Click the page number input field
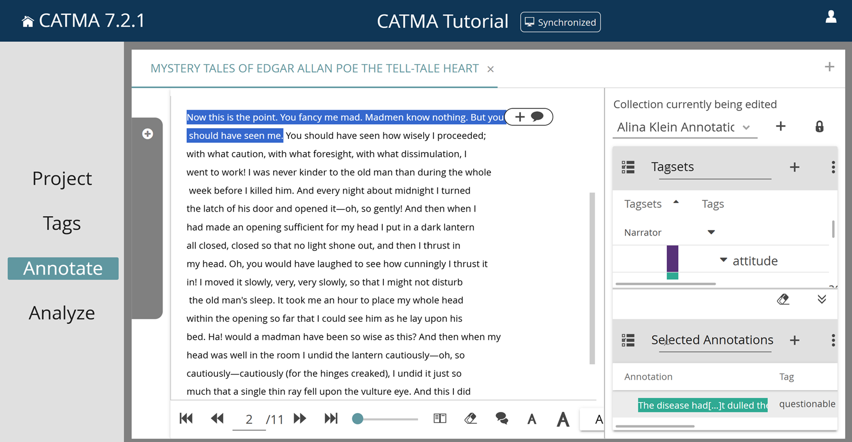This screenshot has height=442, width=852. [249, 419]
